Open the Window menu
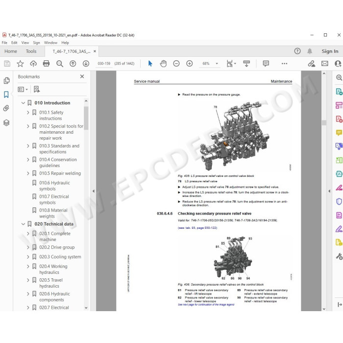The width and height of the screenshot is (343, 343). click(x=50, y=43)
